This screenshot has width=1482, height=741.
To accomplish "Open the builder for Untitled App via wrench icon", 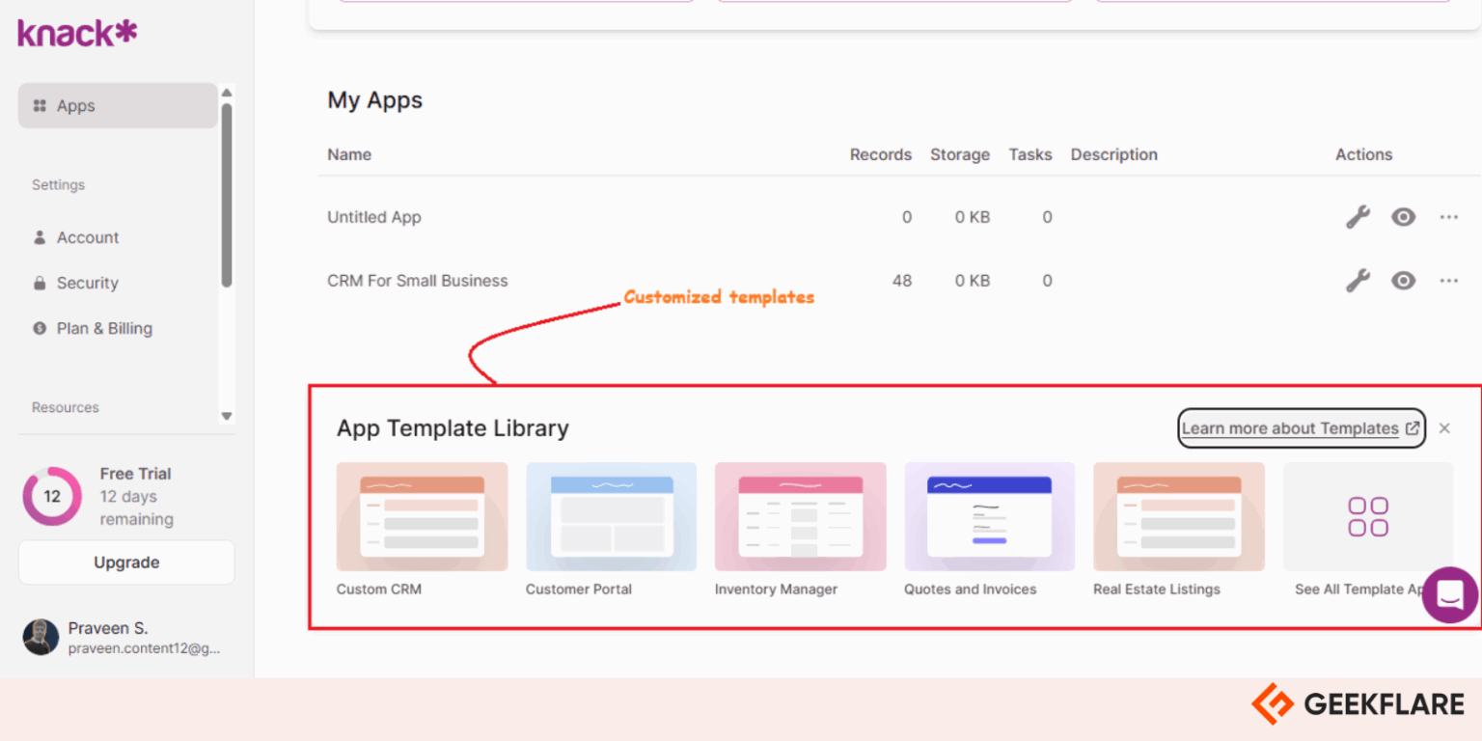I will point(1357,216).
